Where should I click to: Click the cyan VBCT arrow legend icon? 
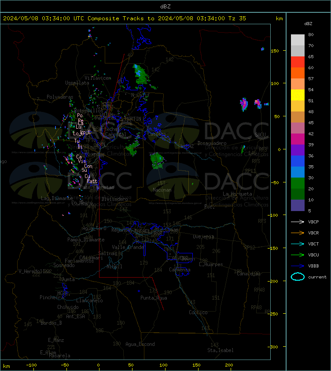(298, 244)
